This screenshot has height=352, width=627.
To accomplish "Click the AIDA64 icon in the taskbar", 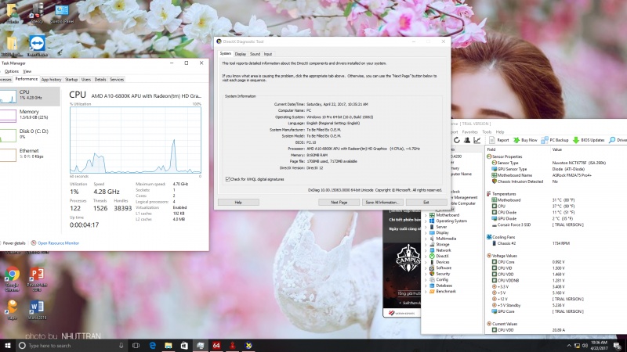I will (x=216, y=345).
